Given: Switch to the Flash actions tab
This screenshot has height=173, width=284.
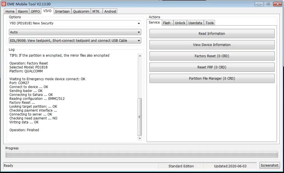Looking at the screenshot, I should tap(167, 23).
